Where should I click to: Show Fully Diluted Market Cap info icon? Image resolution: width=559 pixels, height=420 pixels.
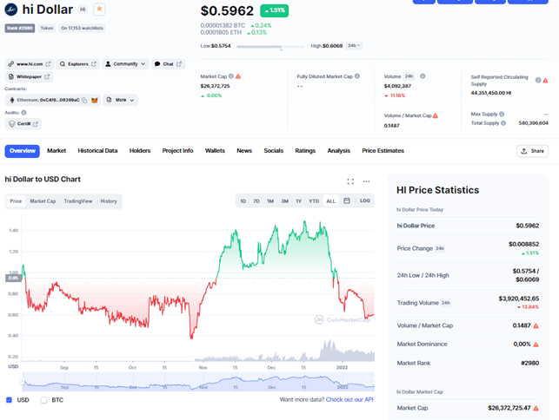357,76
